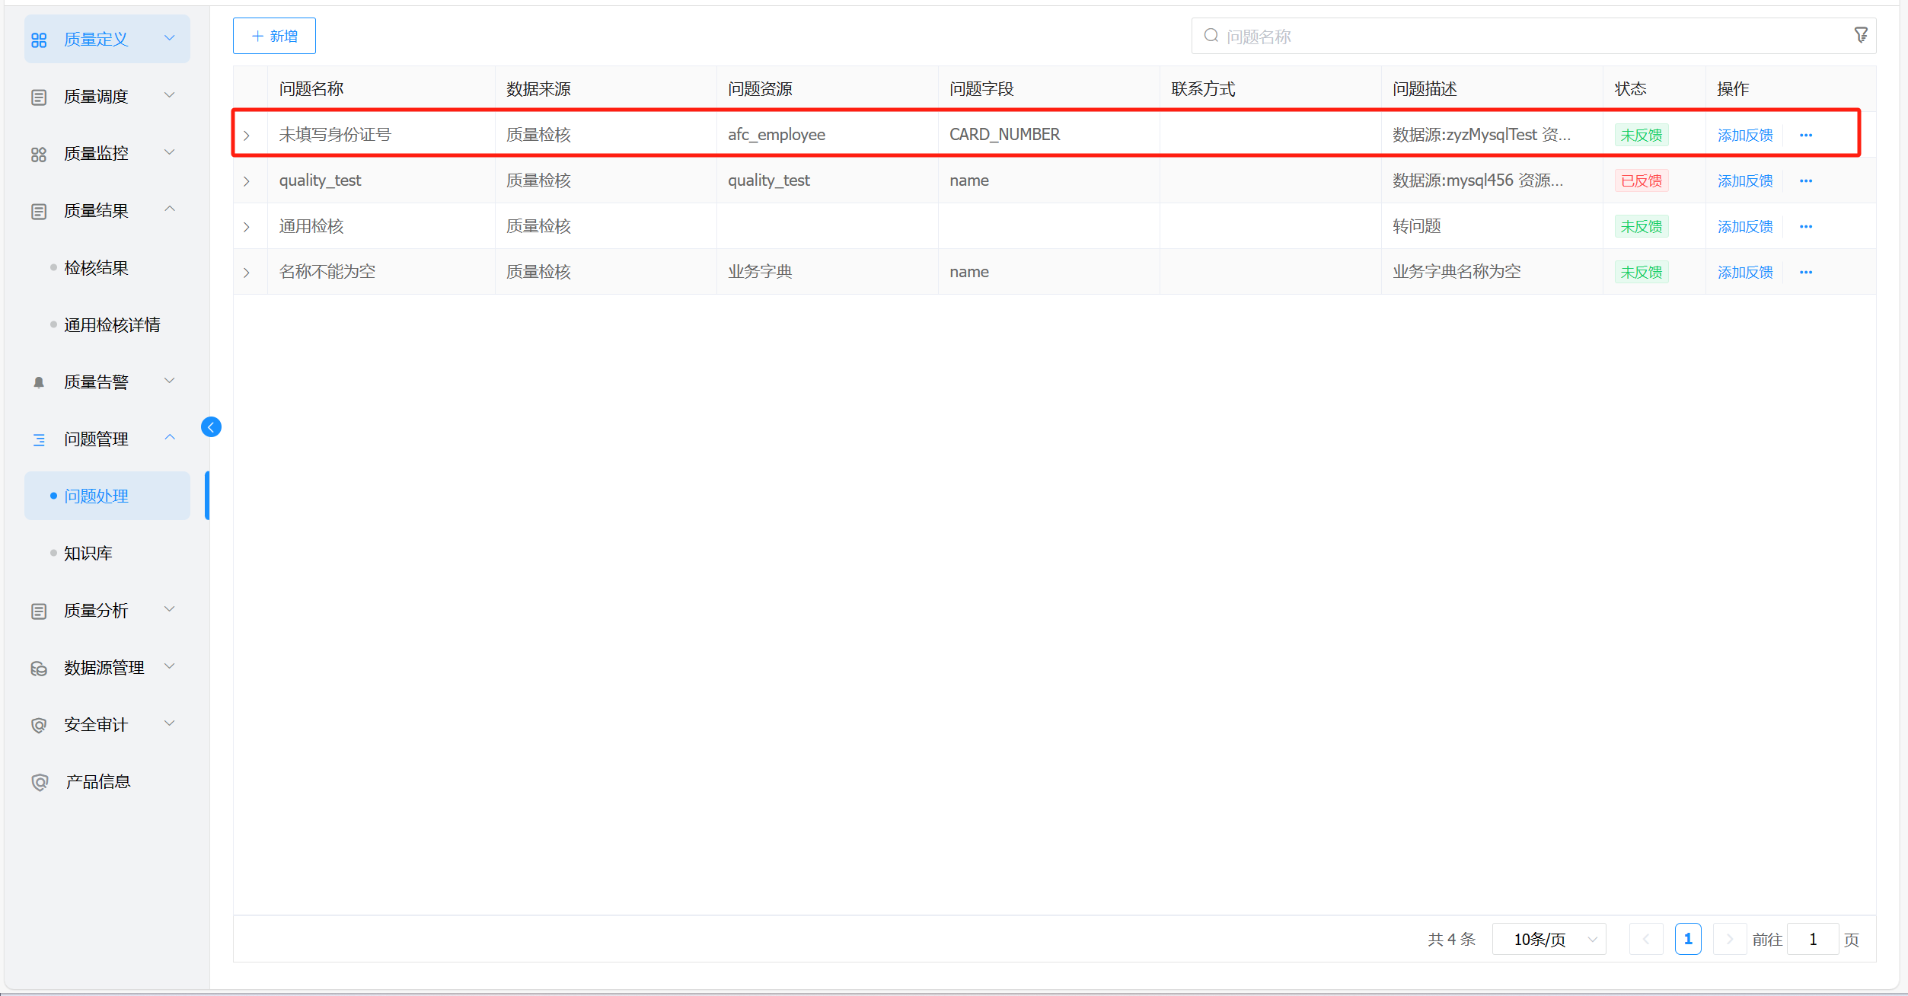The width and height of the screenshot is (1908, 996).
Task: Expand the 未填写身份证号 row details
Action: (247, 136)
